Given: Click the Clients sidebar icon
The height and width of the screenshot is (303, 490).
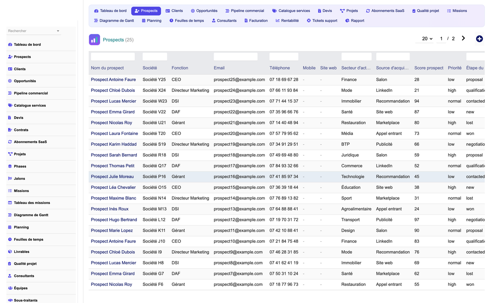Looking at the screenshot, I should point(10,69).
